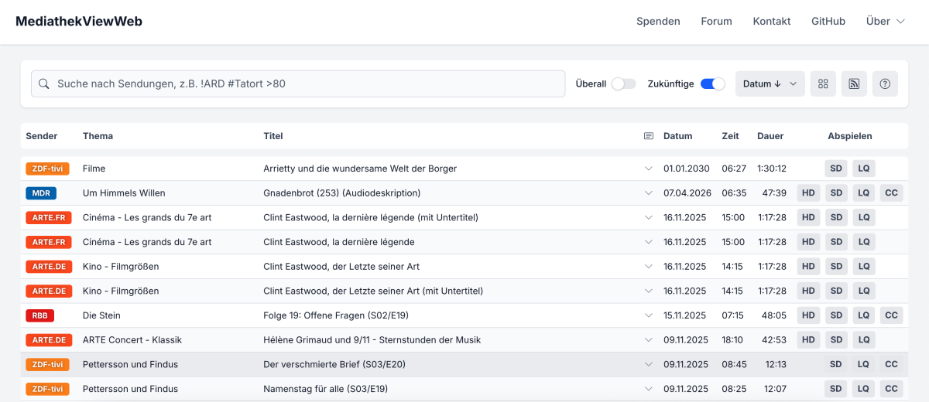Viewport: 929px width, 402px height.
Task: Play Arrietty film in SD
Action: (836, 169)
